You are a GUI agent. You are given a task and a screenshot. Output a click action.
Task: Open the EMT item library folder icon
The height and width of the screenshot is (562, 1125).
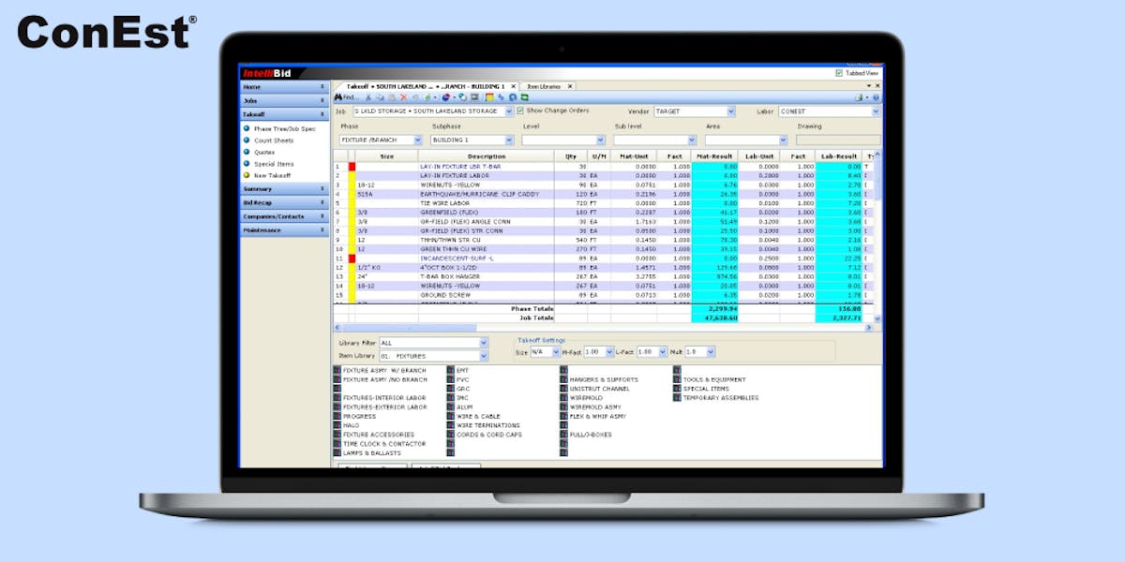coord(451,371)
